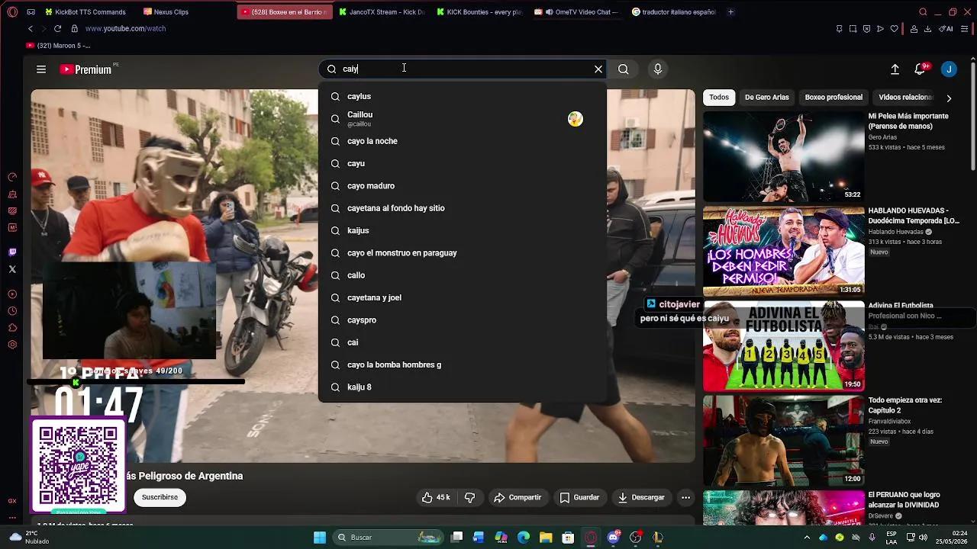977x549 pixels.
Task: Pick 'cayo la bomba hombres g' suggestion
Action: [x=463, y=364]
